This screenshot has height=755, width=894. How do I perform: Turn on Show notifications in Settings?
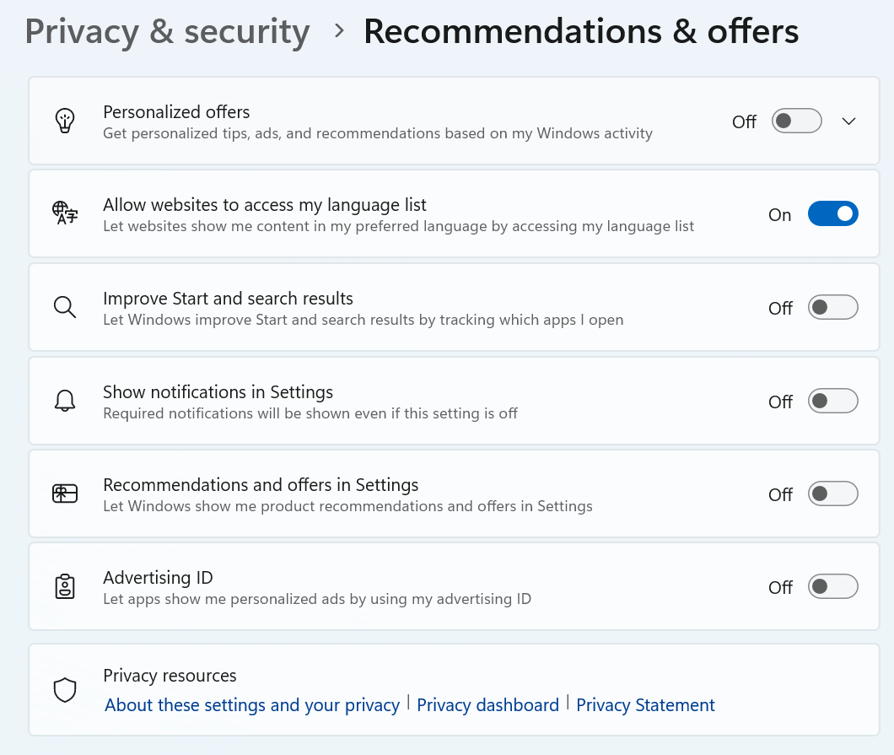click(833, 401)
